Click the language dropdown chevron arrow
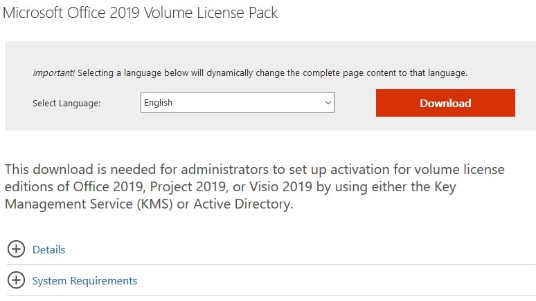536x301 pixels. pyautogui.click(x=328, y=103)
